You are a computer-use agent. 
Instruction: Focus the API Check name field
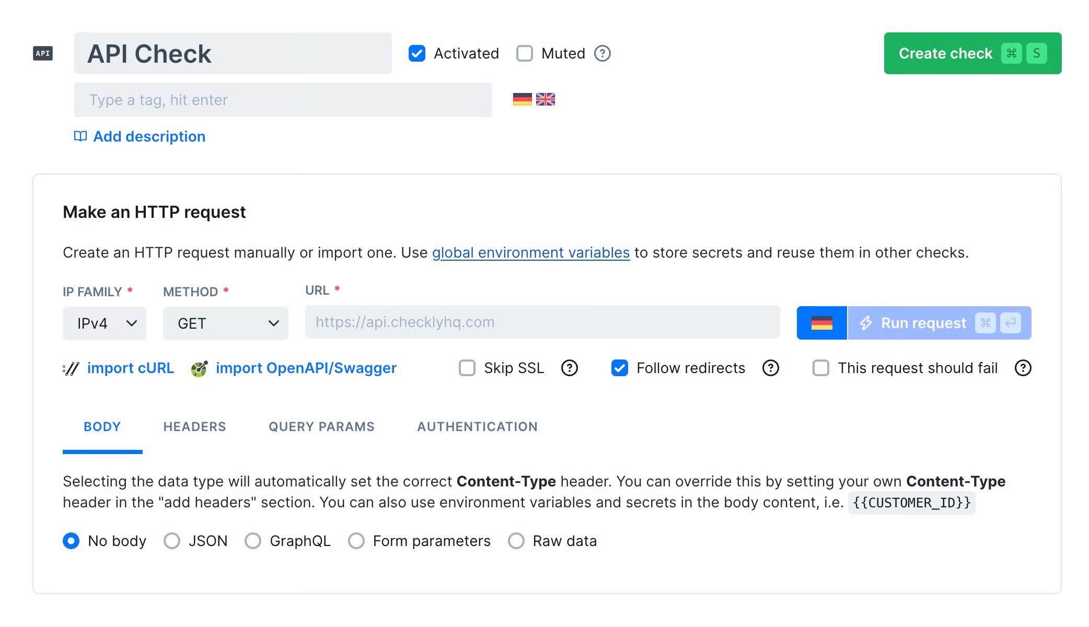233,53
